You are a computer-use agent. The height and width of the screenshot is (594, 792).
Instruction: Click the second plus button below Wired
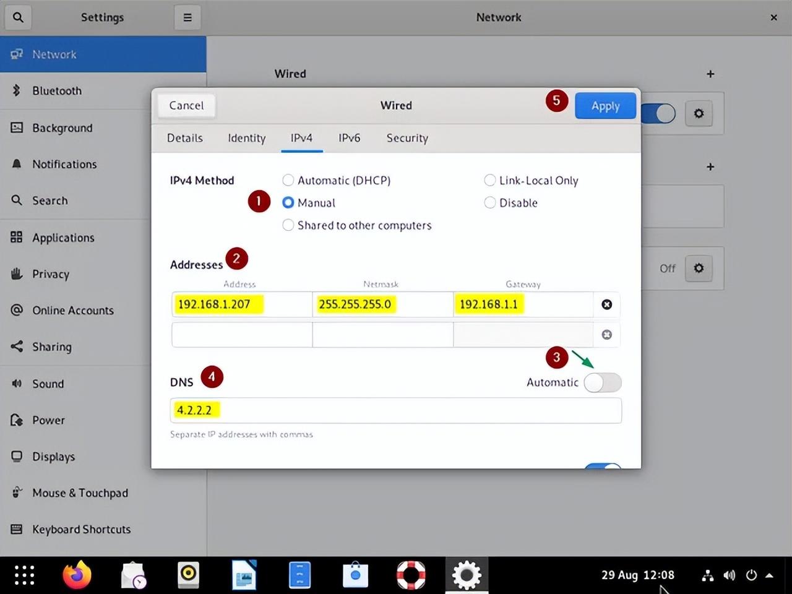(710, 166)
